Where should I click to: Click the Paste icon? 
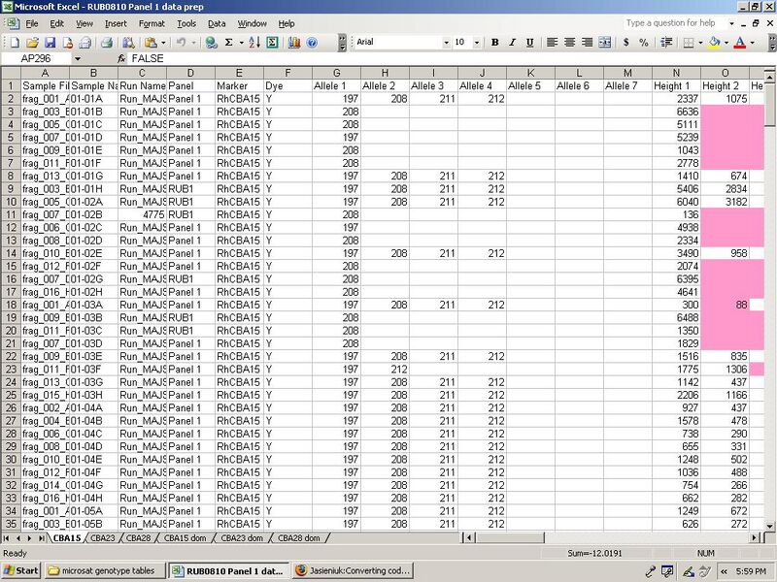tap(151, 45)
